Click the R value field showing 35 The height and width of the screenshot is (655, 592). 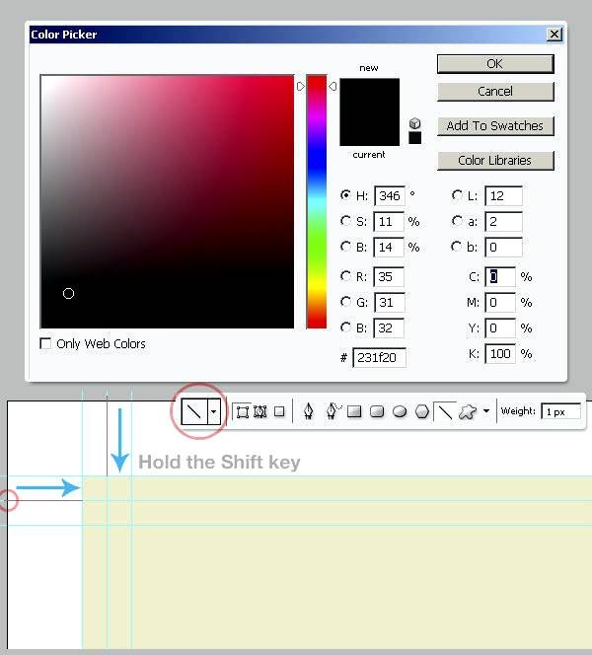pos(389,276)
